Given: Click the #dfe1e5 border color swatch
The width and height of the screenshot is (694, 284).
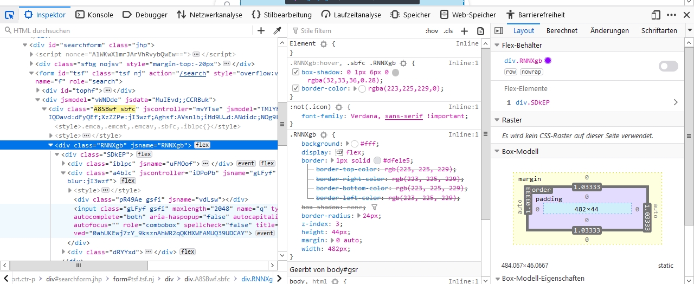Looking at the screenshot, I should click(x=377, y=160).
